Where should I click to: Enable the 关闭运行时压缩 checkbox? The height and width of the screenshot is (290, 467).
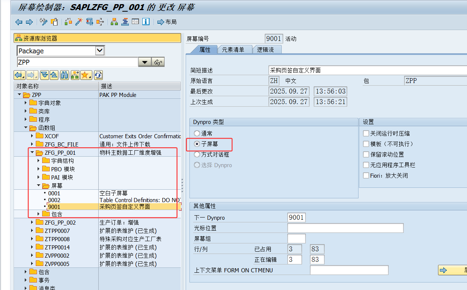click(366, 133)
